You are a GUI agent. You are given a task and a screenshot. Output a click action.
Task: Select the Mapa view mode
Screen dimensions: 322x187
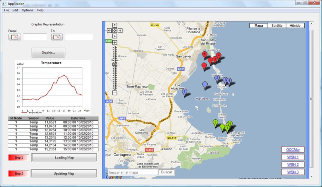coord(259,26)
